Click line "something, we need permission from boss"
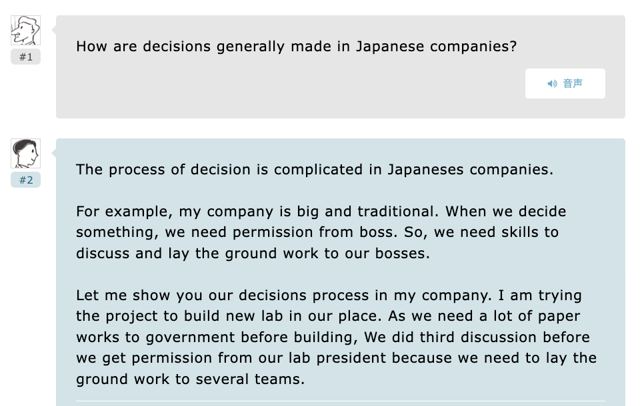Screen dimensions: 644x406 pos(317,232)
